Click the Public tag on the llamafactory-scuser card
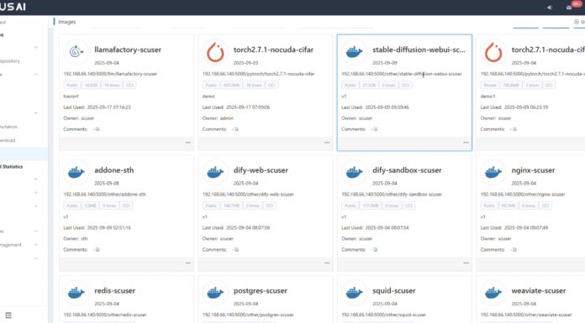The image size is (585, 323). (x=72, y=86)
